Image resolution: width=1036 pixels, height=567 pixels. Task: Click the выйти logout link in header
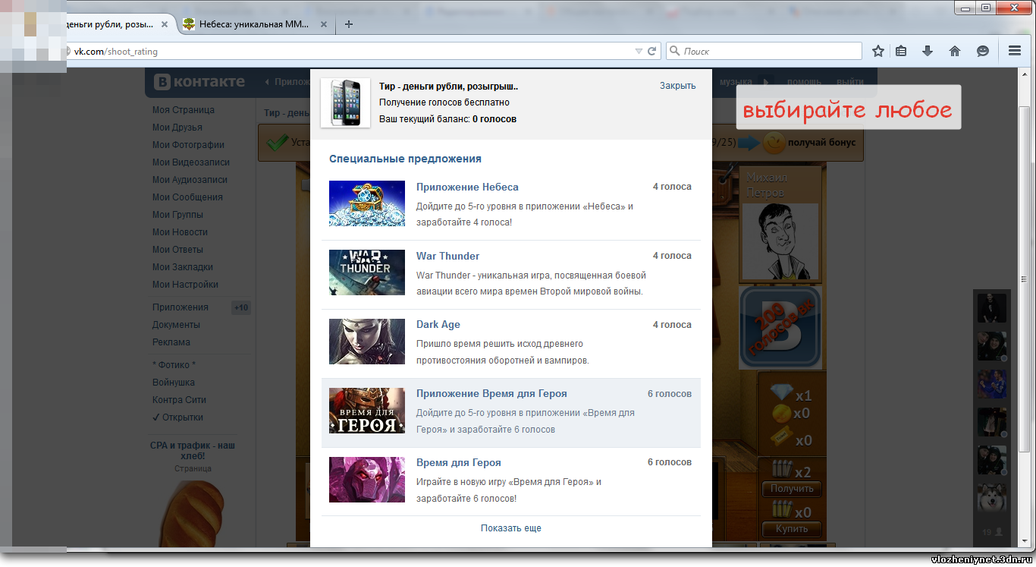tap(850, 82)
